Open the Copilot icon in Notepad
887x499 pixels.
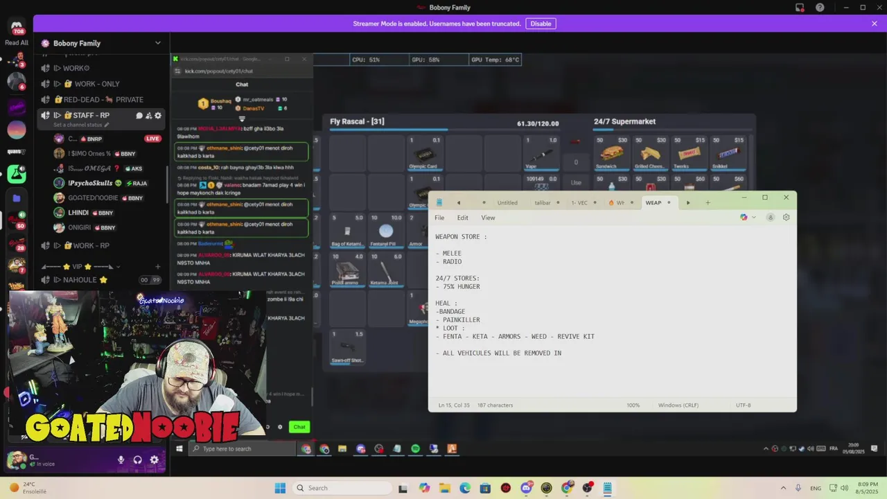pyautogui.click(x=744, y=218)
